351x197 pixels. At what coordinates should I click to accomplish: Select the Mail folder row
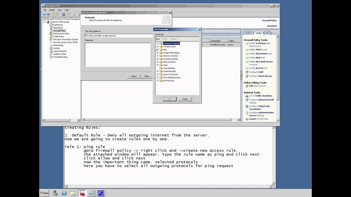[x=165, y=50]
